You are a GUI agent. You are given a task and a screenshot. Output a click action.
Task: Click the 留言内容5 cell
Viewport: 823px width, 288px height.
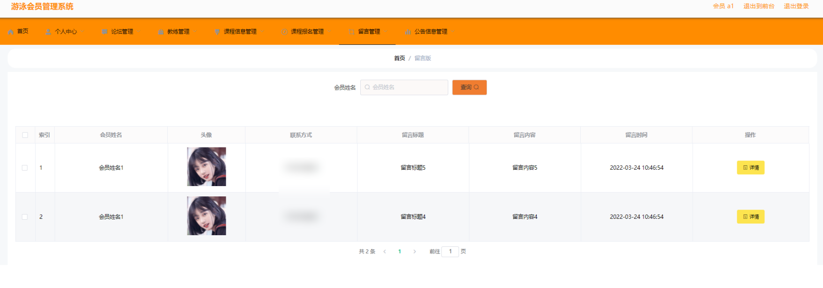pos(525,168)
